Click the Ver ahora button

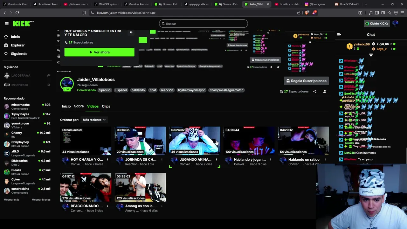tap(99, 52)
